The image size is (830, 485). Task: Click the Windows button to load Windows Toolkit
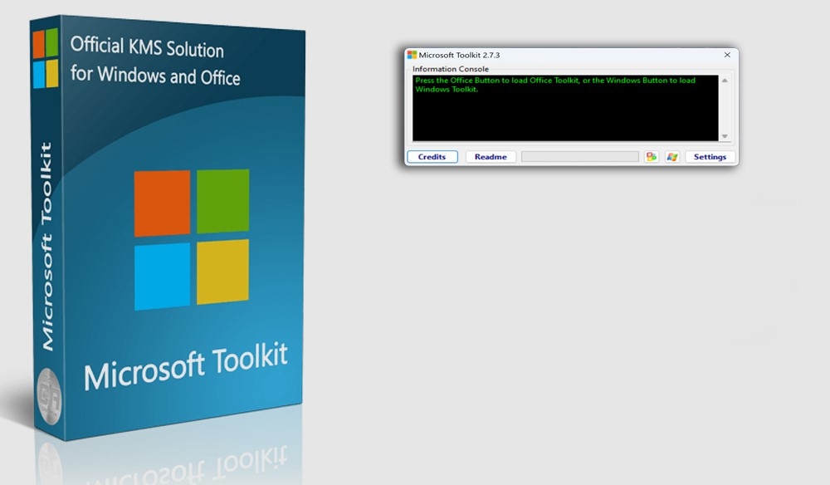coord(673,156)
